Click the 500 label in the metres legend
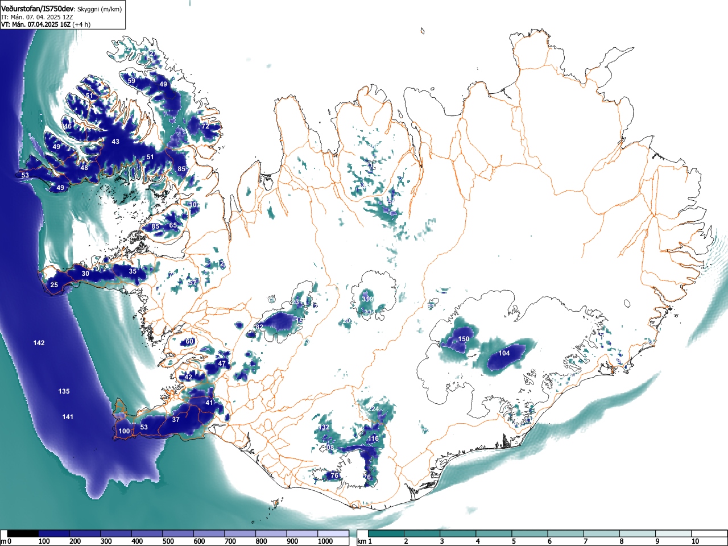Image resolution: width=728 pixels, height=546 pixels. point(168,541)
